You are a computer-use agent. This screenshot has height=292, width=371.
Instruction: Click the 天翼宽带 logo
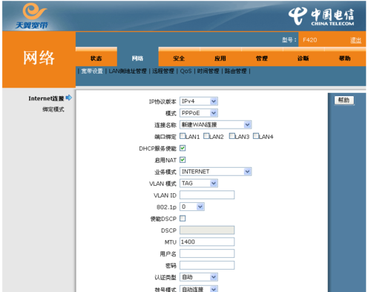(33, 16)
